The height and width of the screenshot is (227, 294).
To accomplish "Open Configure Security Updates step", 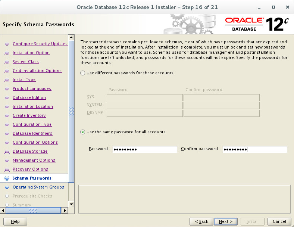I will click(40, 44).
